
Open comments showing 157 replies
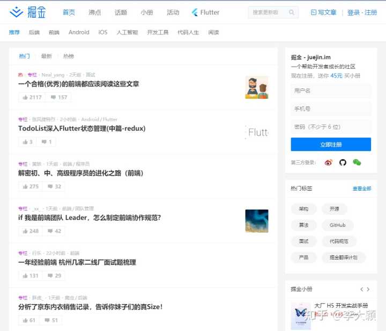pyautogui.click(x=58, y=97)
